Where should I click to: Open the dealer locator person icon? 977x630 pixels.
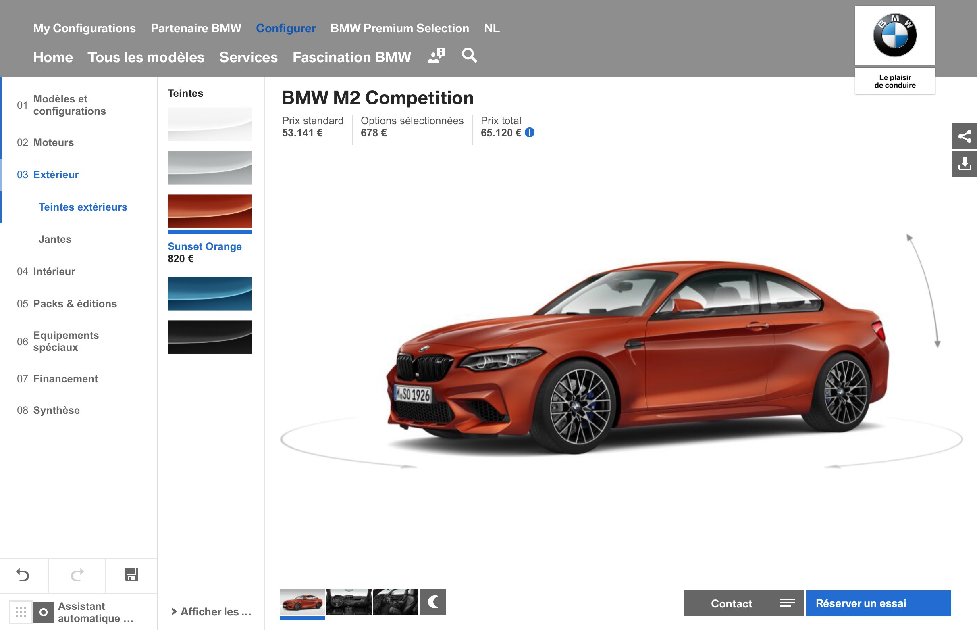436,55
